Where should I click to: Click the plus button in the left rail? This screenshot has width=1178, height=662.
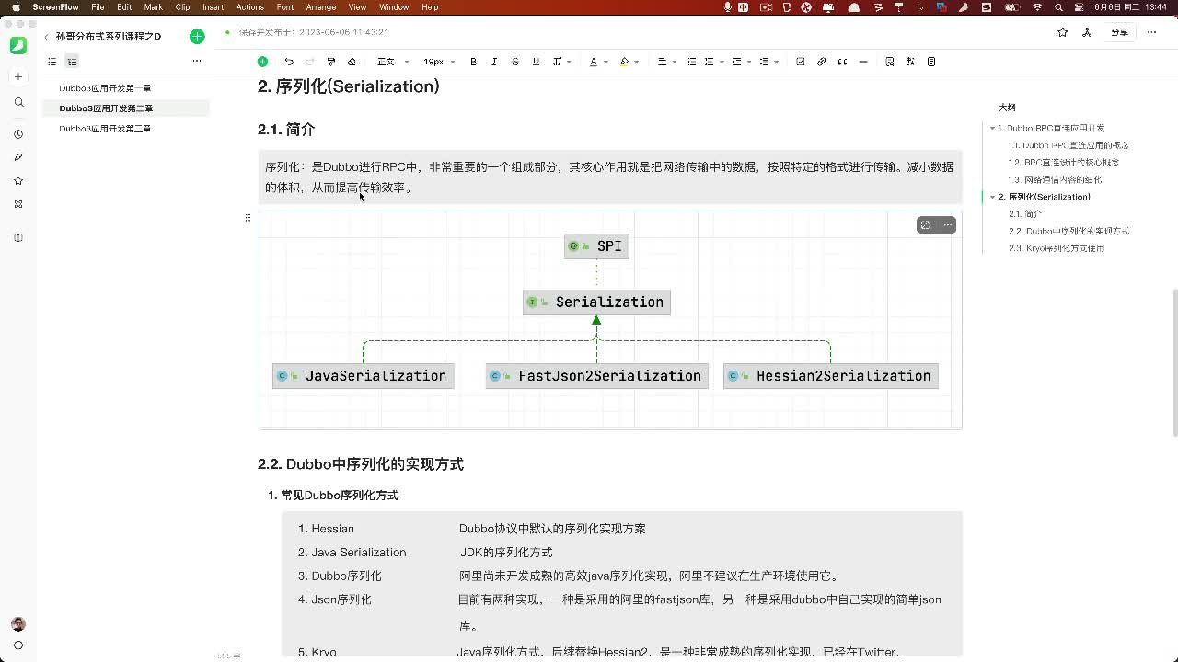click(18, 76)
